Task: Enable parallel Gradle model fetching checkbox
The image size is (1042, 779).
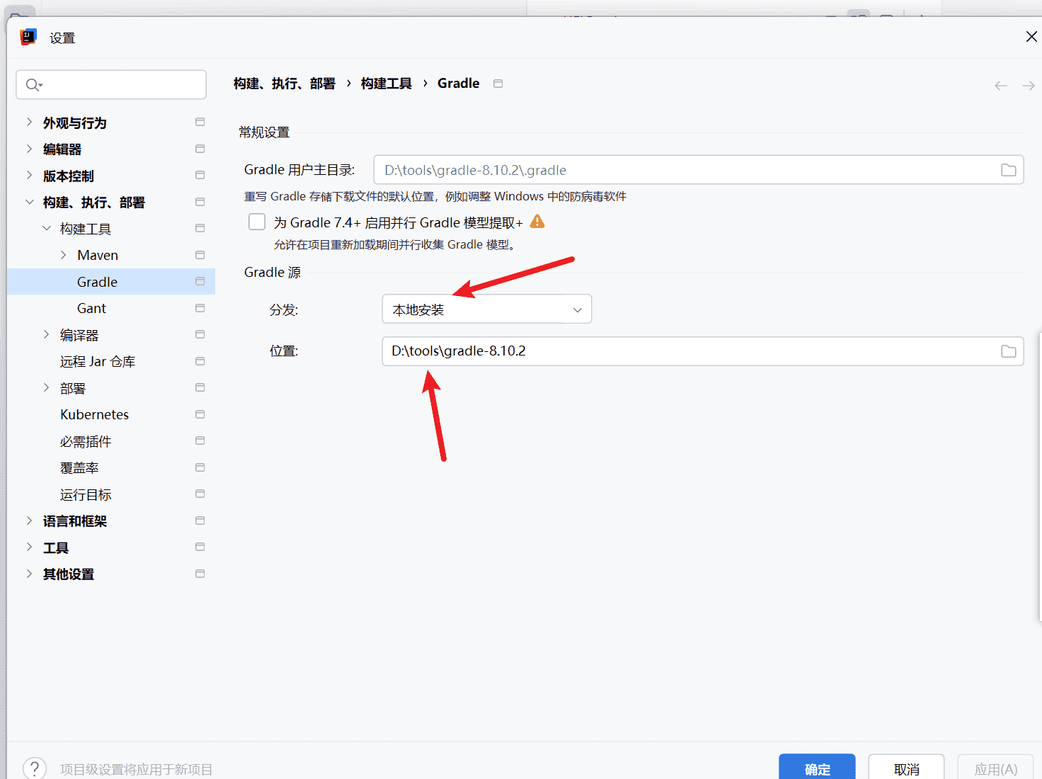Action: (257, 222)
